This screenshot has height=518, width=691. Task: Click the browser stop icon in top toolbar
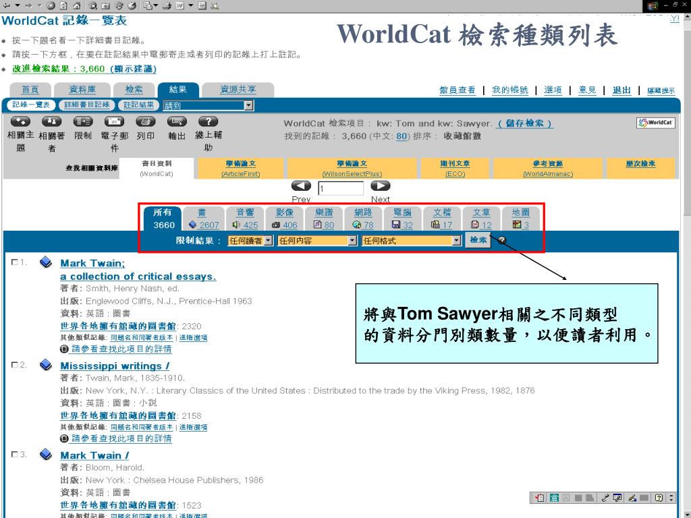(51, 5)
